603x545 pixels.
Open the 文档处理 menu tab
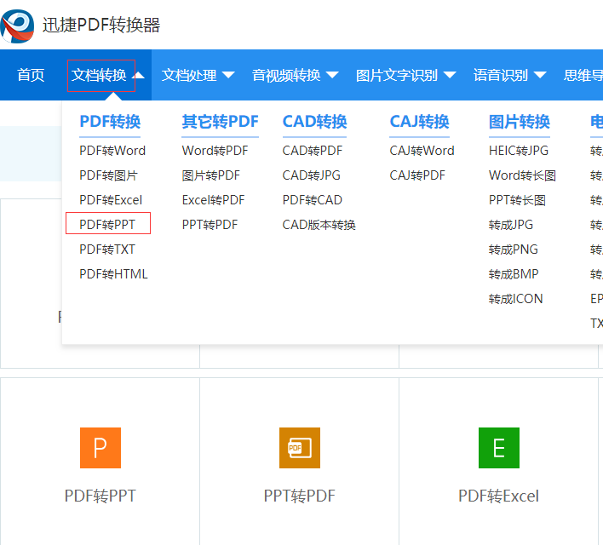[x=189, y=75]
